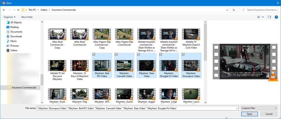Open Videos in navigation pane
This screenshot has width=281, height=119.
click(x=12, y=50)
